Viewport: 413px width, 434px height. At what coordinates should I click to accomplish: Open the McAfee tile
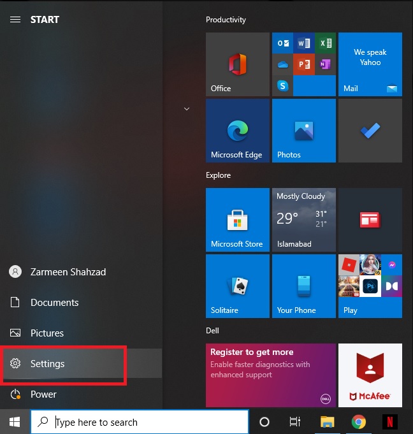click(370, 375)
